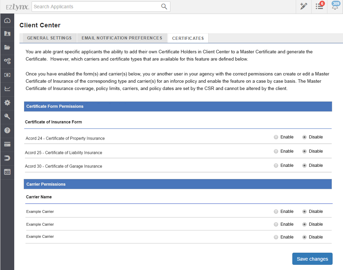Viewport: 343px width, 270px height.
Task: Open notifications bell with 309 badge
Action: pyautogui.click(x=335, y=6)
